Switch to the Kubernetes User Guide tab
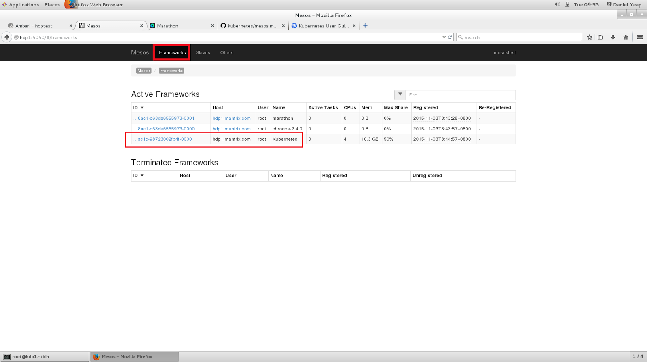Viewport: 647px width, 362px height. tap(323, 26)
